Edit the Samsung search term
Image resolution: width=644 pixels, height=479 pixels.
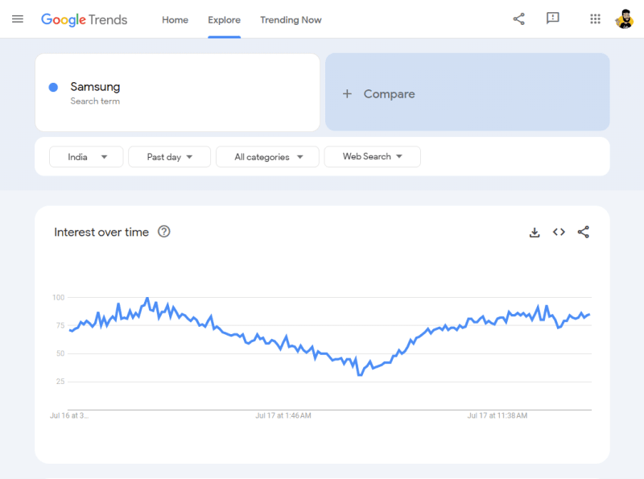coord(177,93)
